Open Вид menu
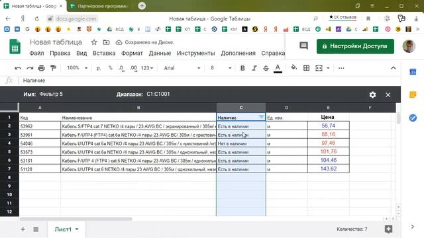 [81, 53]
